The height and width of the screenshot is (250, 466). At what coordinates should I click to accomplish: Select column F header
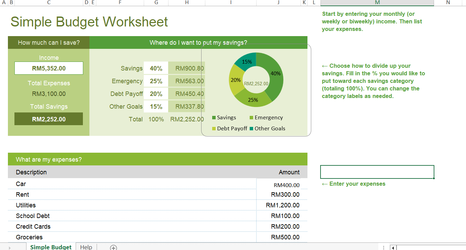[x=120, y=3]
